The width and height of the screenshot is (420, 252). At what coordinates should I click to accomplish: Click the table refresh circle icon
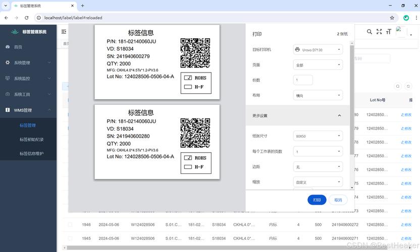[x=408, y=86]
